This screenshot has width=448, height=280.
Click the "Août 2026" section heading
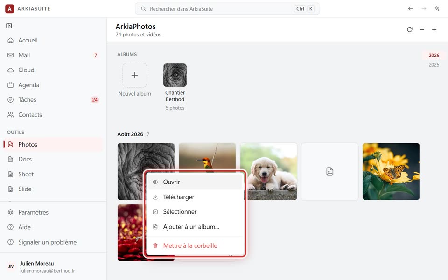130,134
